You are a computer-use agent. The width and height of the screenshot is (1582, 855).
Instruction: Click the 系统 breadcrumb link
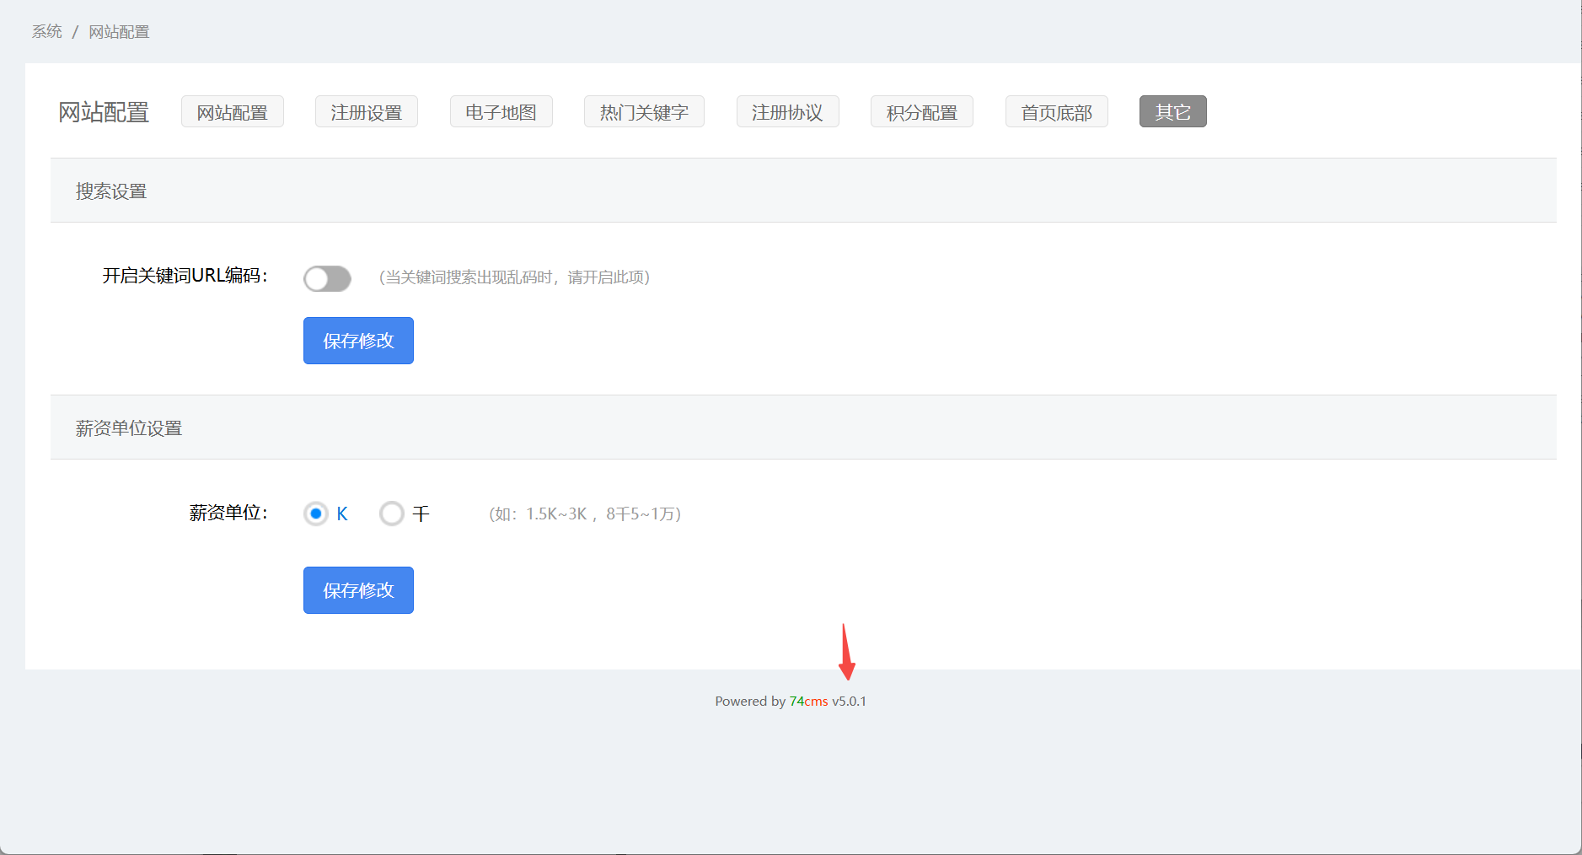coord(47,32)
